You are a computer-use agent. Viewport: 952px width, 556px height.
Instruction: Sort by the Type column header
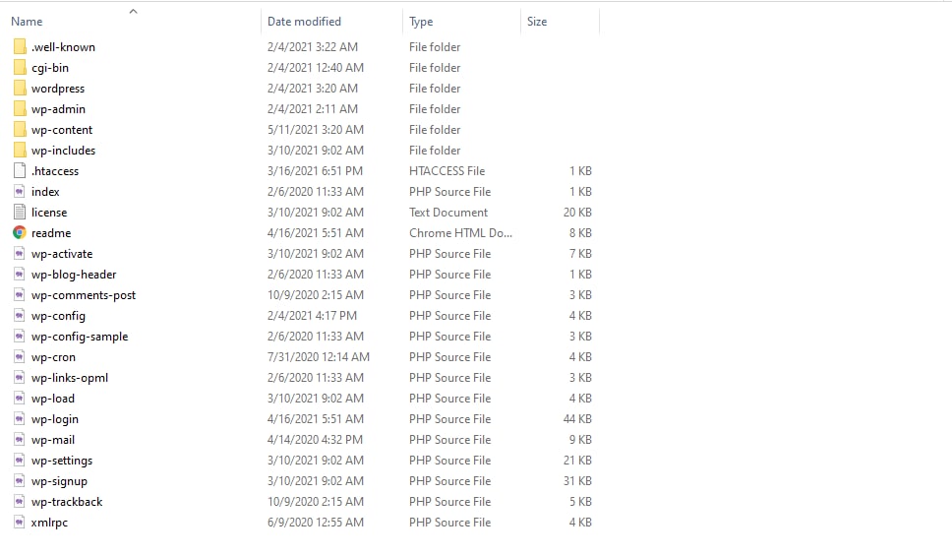421,22
